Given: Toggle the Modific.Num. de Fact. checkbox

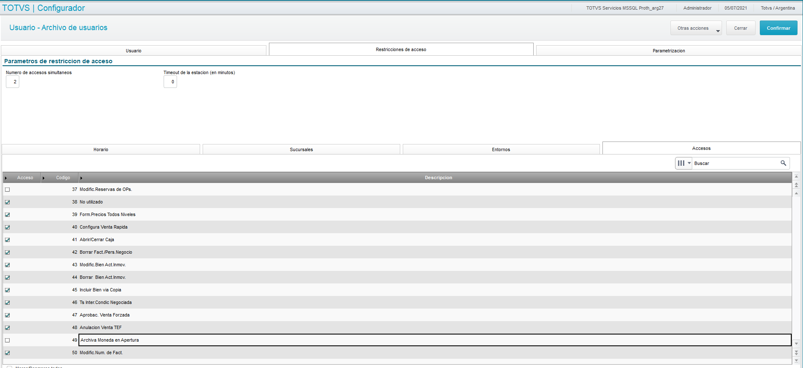Looking at the screenshot, I should click(7, 353).
